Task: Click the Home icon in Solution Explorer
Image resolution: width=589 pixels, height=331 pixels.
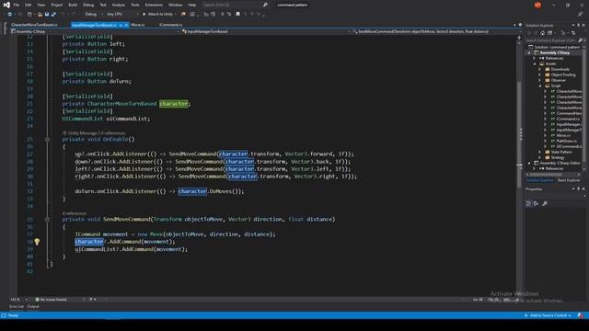Action: 542,33
